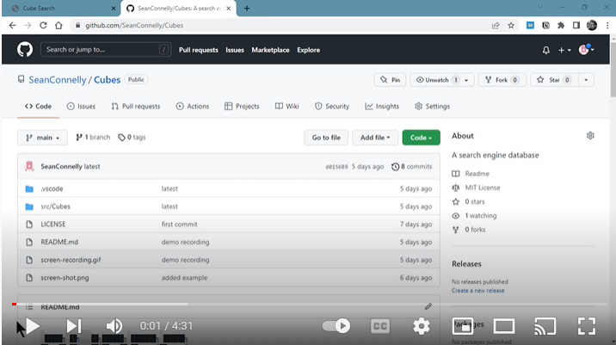
Task: Open Pull requests in the top nav
Action: [199, 50]
